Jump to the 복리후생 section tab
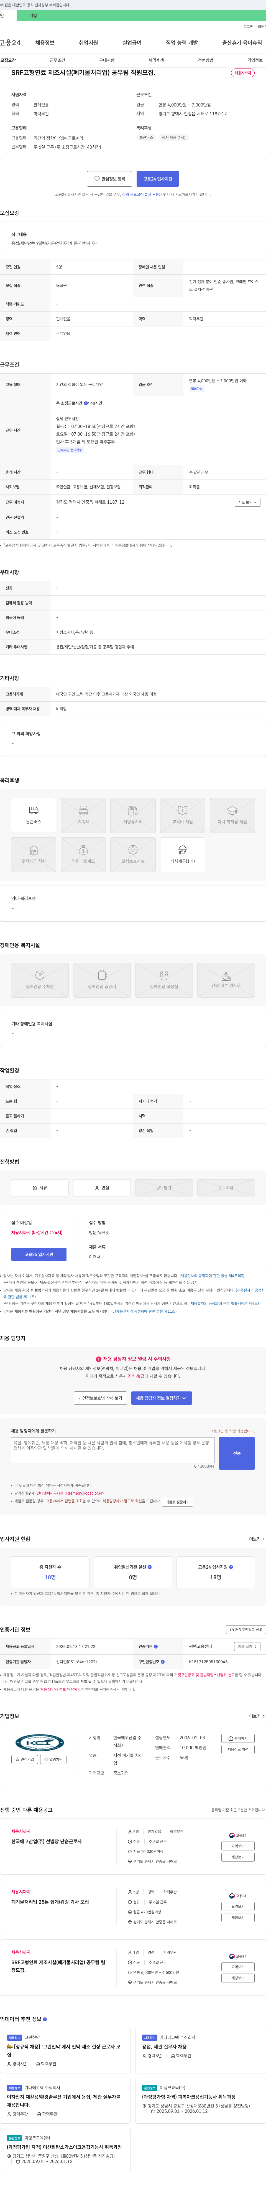The image size is (266, 2196). point(156,60)
